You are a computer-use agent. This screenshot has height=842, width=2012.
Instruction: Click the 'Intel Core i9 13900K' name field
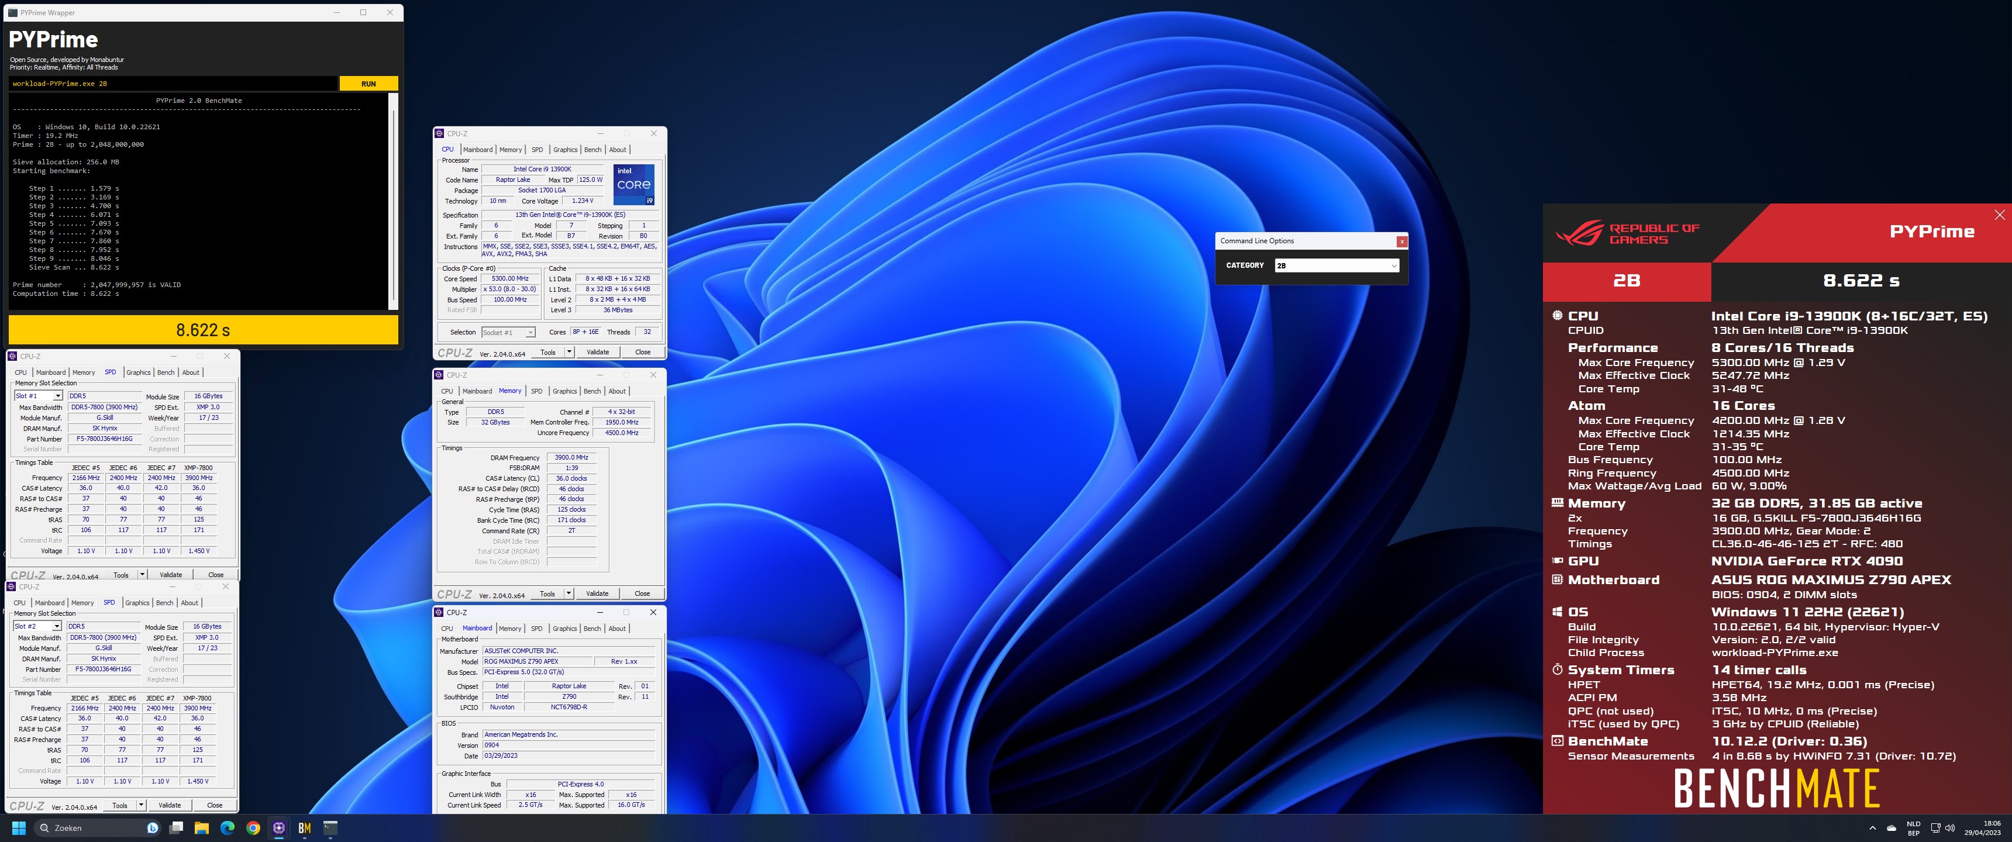pyautogui.click(x=542, y=170)
